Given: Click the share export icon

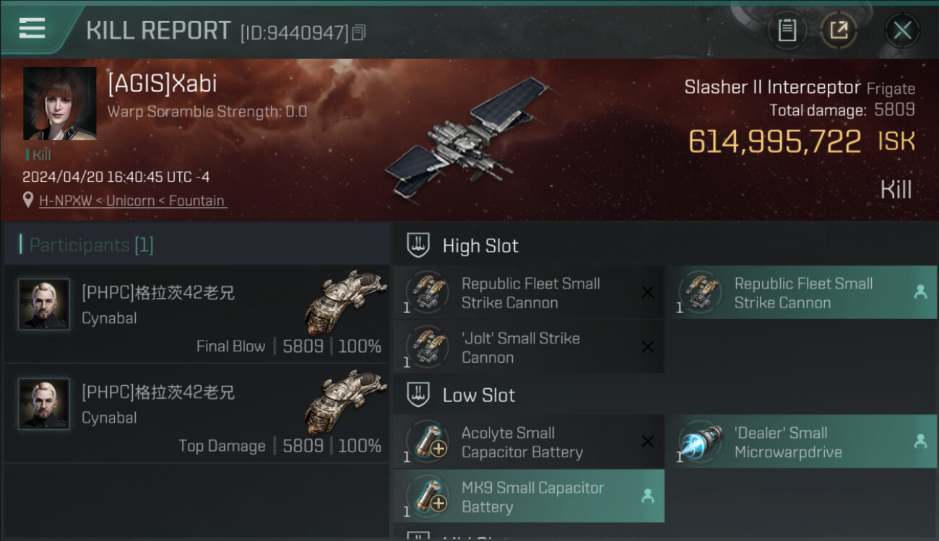Looking at the screenshot, I should [x=839, y=30].
